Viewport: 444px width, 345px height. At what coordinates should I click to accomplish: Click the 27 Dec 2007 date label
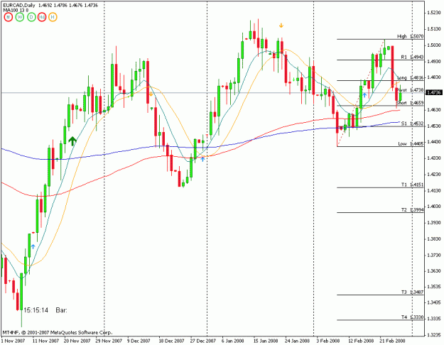coord(202,341)
